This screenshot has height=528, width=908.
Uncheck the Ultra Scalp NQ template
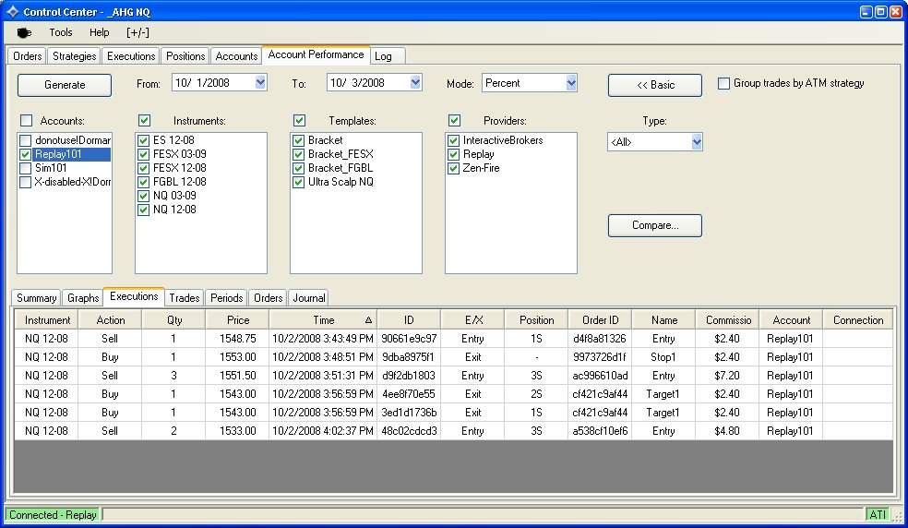tap(298, 182)
